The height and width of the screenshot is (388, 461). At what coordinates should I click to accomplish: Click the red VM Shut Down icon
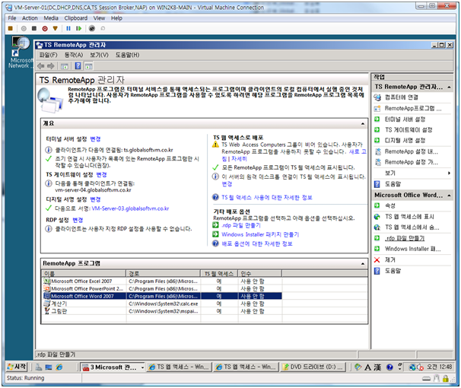pos(45,28)
